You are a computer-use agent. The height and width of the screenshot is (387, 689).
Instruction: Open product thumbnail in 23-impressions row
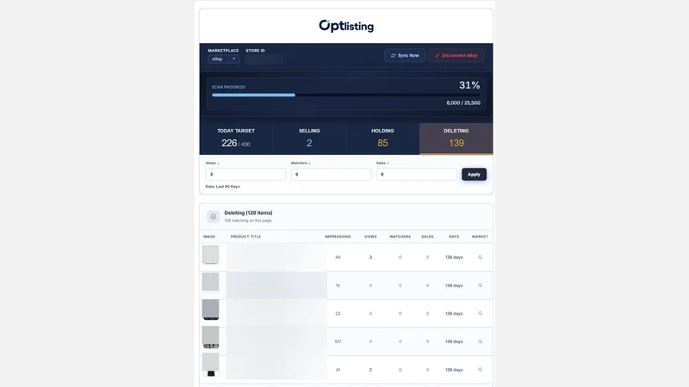[x=210, y=310]
